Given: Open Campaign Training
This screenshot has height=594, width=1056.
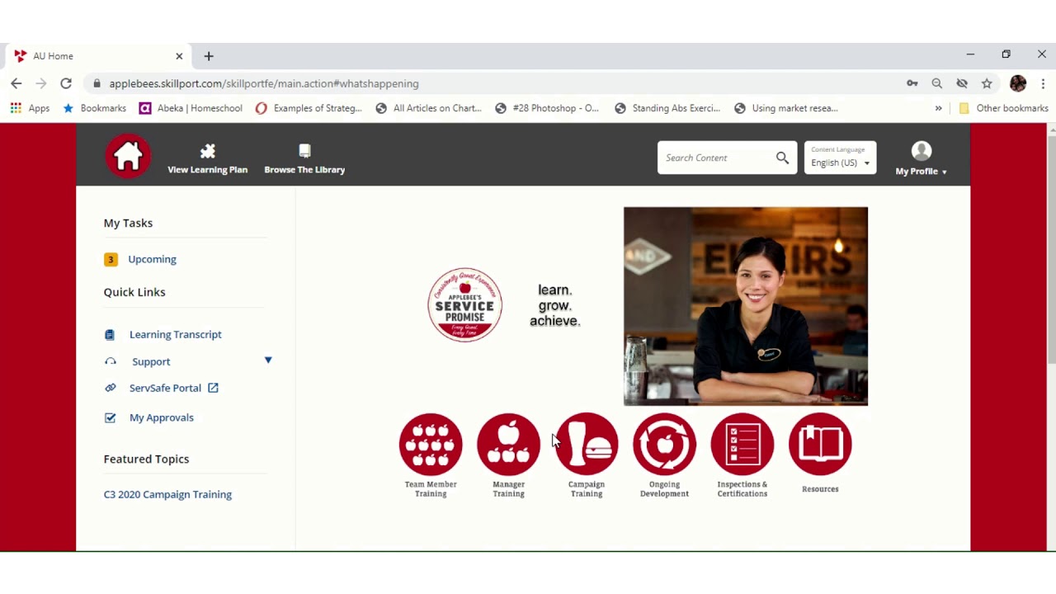Looking at the screenshot, I should click(587, 455).
